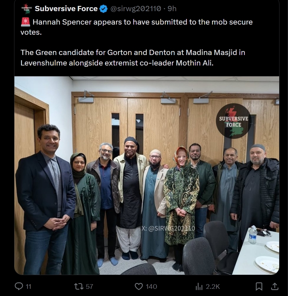Viewport: 288px width, 296px height.
Task: Like the post with the heart icon
Action: (139, 287)
